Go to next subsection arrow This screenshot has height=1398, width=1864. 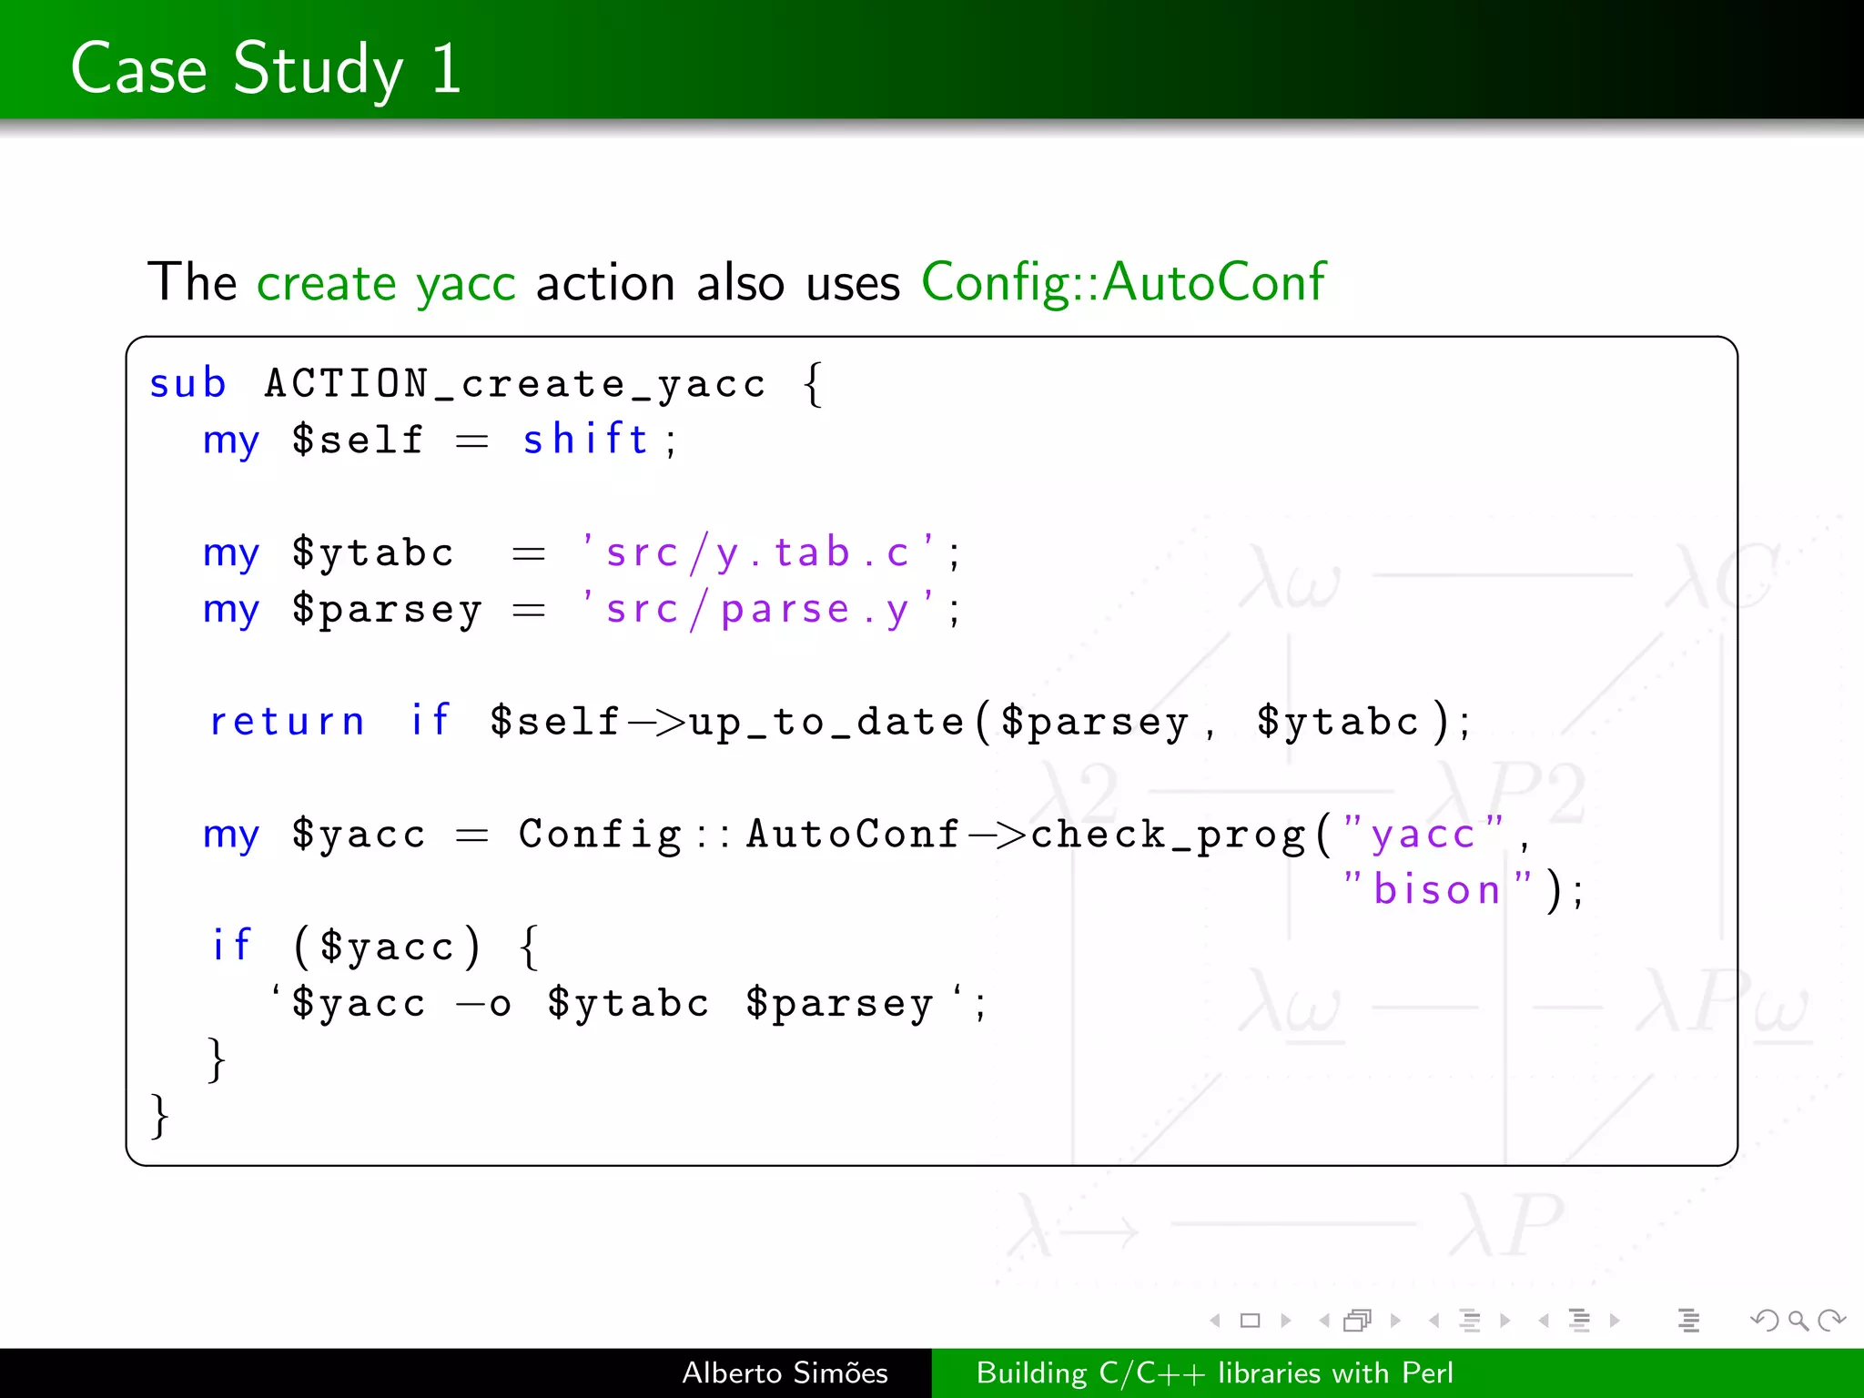coord(1505,1321)
